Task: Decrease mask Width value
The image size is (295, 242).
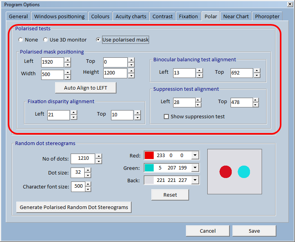Action: (68, 77)
